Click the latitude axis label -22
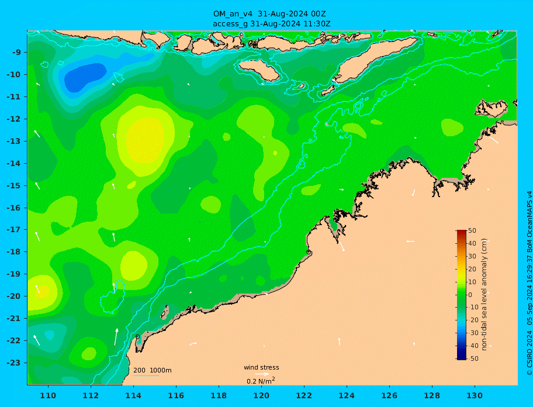Screen dimensions: 533x407 click(15, 341)
